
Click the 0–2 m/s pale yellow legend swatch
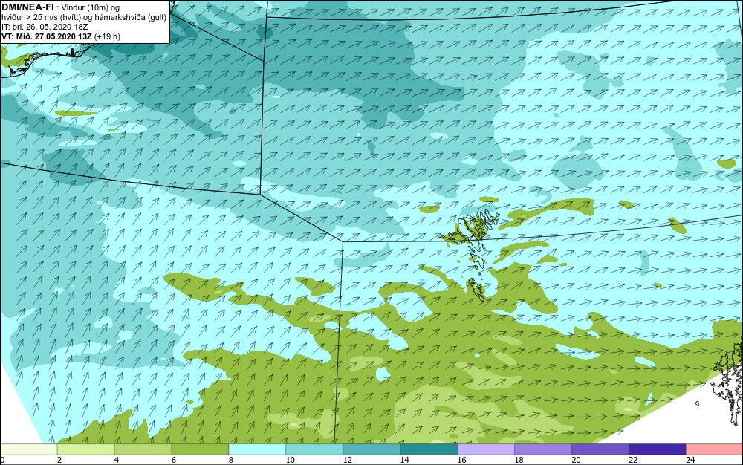pos(28,449)
